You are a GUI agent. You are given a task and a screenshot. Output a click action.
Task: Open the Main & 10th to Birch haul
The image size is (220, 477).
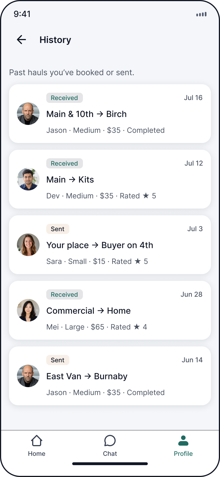tap(110, 114)
